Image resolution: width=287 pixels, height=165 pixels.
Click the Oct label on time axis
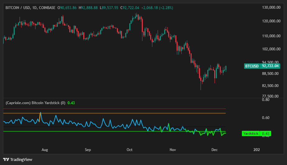pos(130,150)
